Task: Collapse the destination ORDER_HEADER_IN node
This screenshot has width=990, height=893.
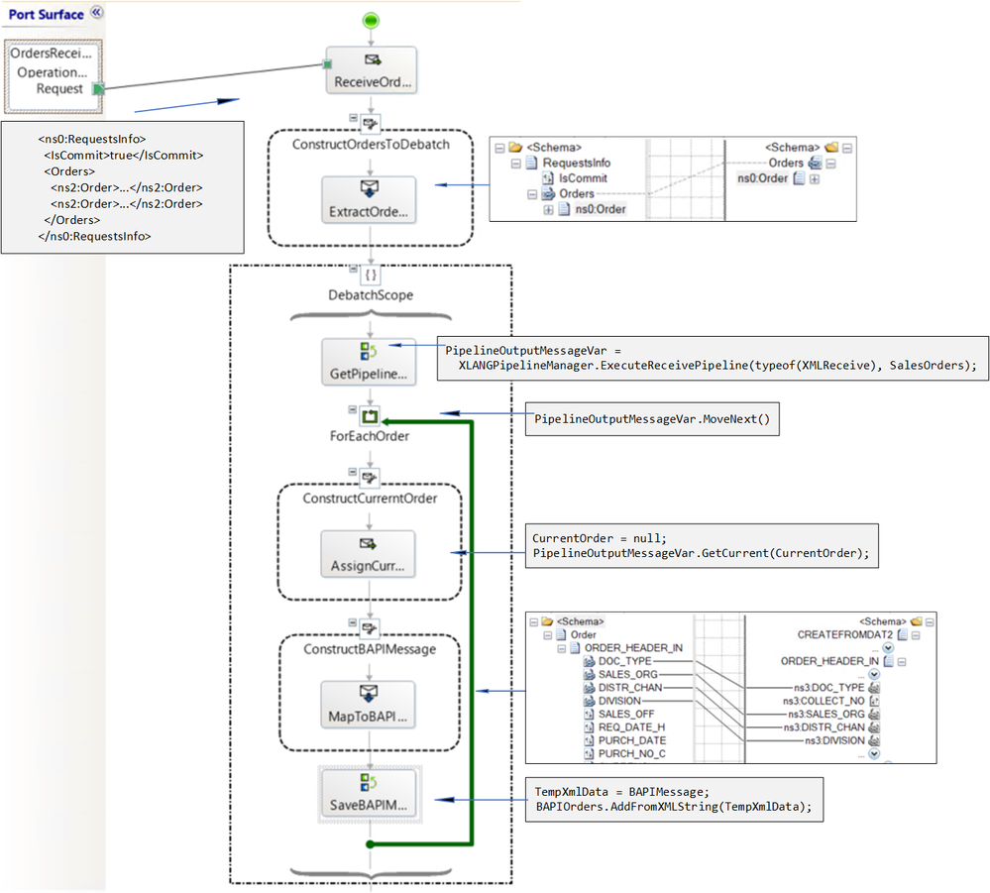Action: pyautogui.click(x=902, y=662)
